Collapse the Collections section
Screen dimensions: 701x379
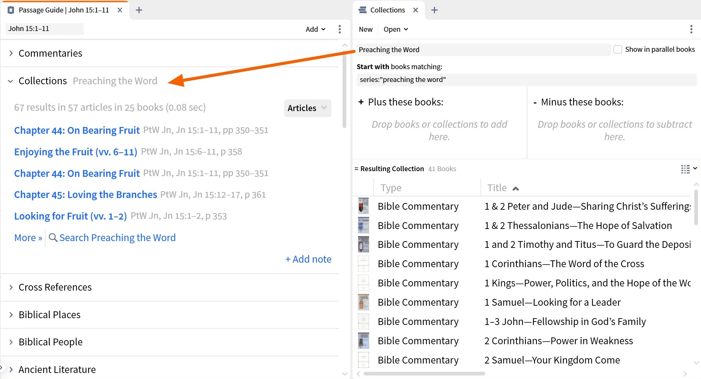point(11,81)
